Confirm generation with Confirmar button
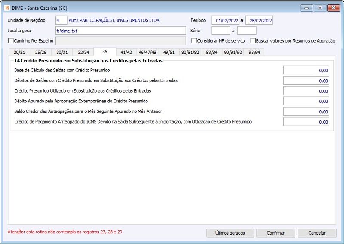 (276, 233)
